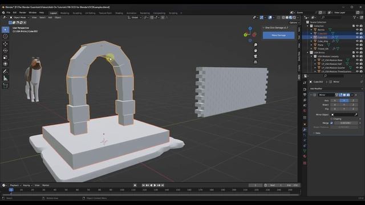This screenshot has width=365, height=205.
Task: Select the Move tool
Action: pos(5,44)
